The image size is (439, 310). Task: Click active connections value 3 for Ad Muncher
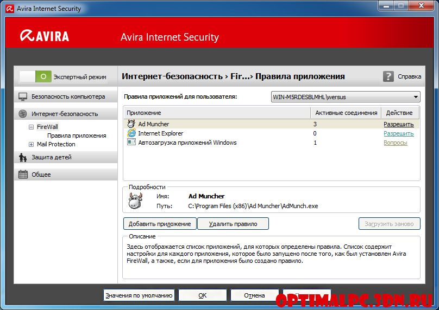coord(315,124)
